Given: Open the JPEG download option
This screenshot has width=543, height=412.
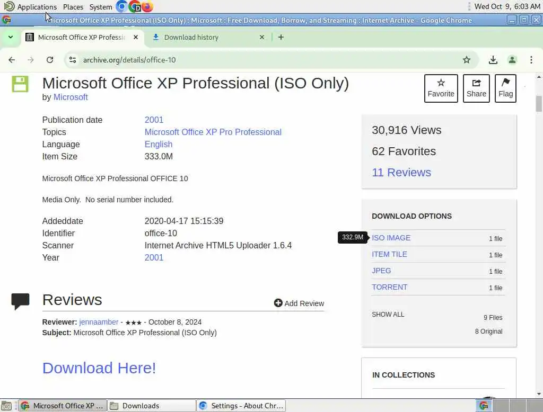Looking at the screenshot, I should coord(381,271).
